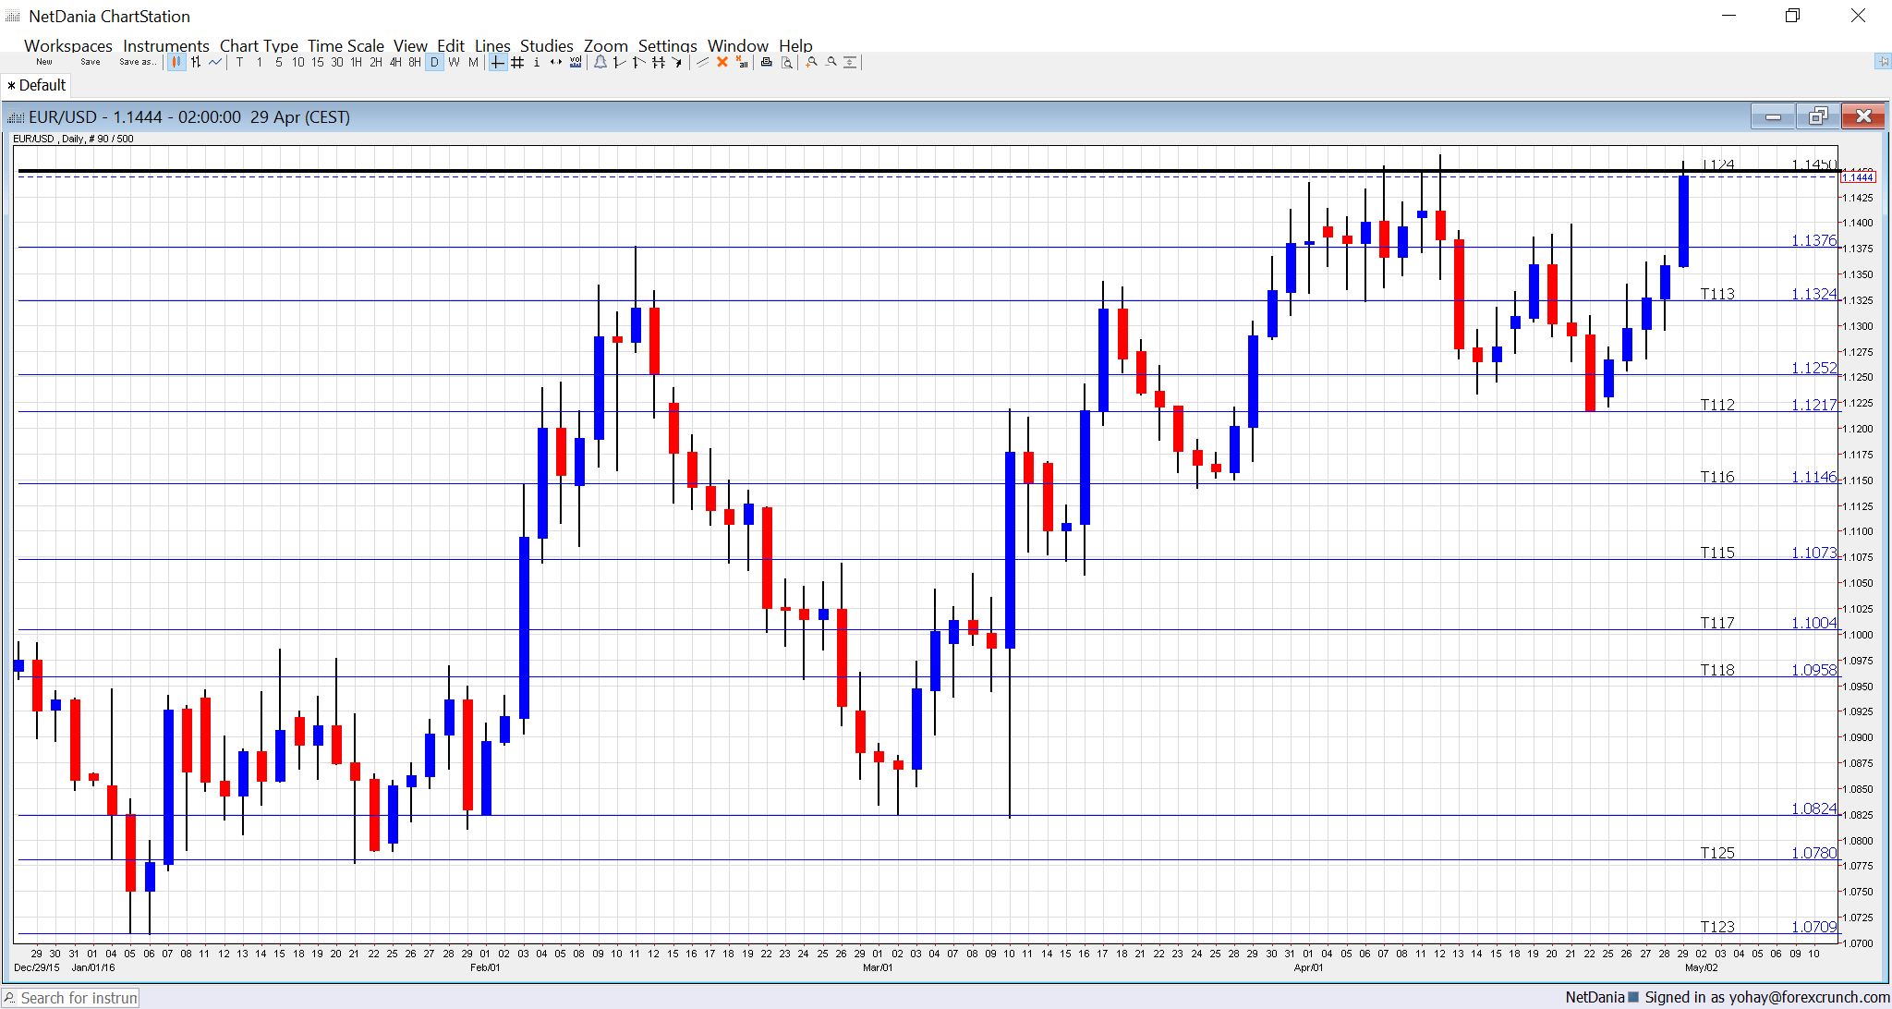This screenshot has height=1009, width=1892.
Task: Open the Time Scale menu
Action: click(x=346, y=45)
